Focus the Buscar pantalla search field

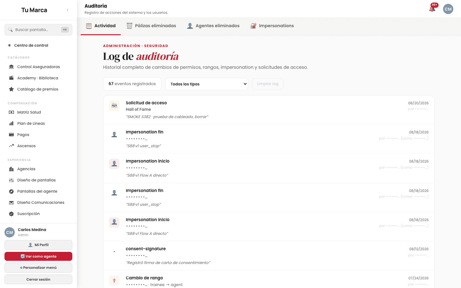tap(38, 30)
